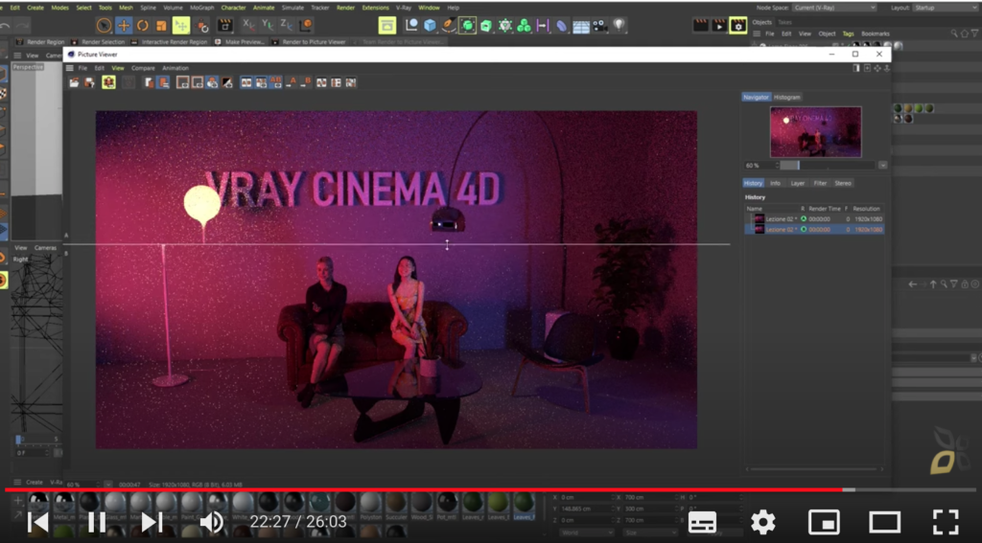982x543 pixels.
Task: Toggle X axis lock
Action: [248, 25]
